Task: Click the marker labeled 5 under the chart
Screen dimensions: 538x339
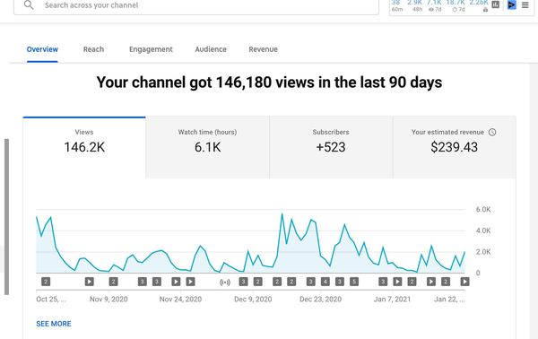Action: click(x=354, y=282)
